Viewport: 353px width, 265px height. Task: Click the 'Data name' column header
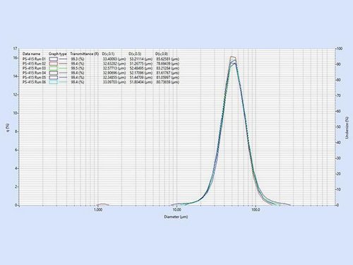[31, 54]
